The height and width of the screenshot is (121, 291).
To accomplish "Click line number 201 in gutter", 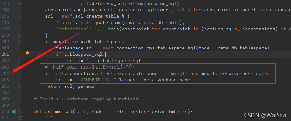I will pos(5,54).
